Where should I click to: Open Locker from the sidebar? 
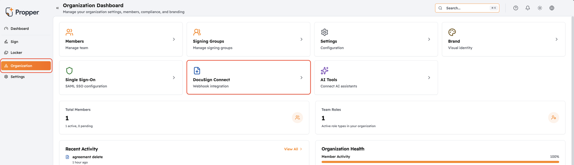(x=26, y=52)
